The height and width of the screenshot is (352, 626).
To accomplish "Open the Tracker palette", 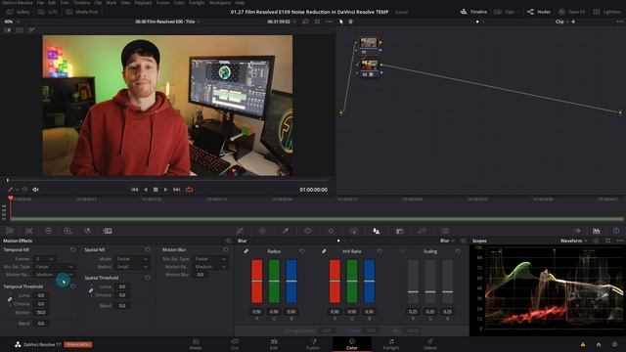I will tap(331, 231).
